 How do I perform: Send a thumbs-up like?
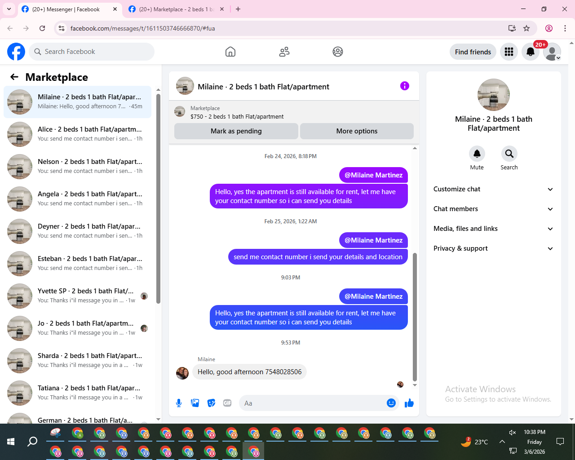[409, 403]
